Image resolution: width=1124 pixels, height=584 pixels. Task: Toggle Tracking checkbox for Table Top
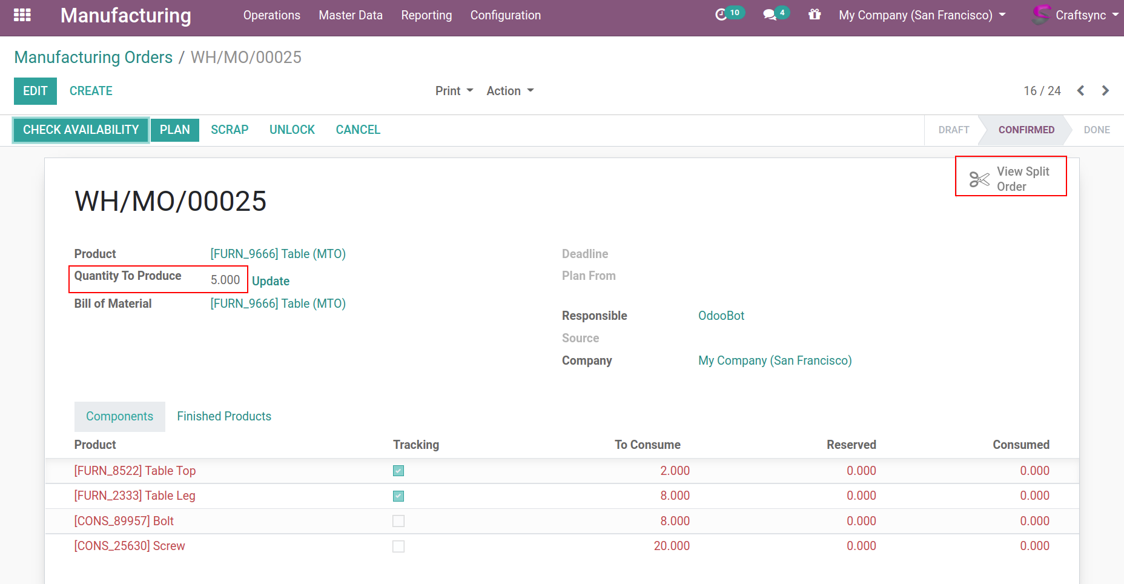(x=398, y=471)
